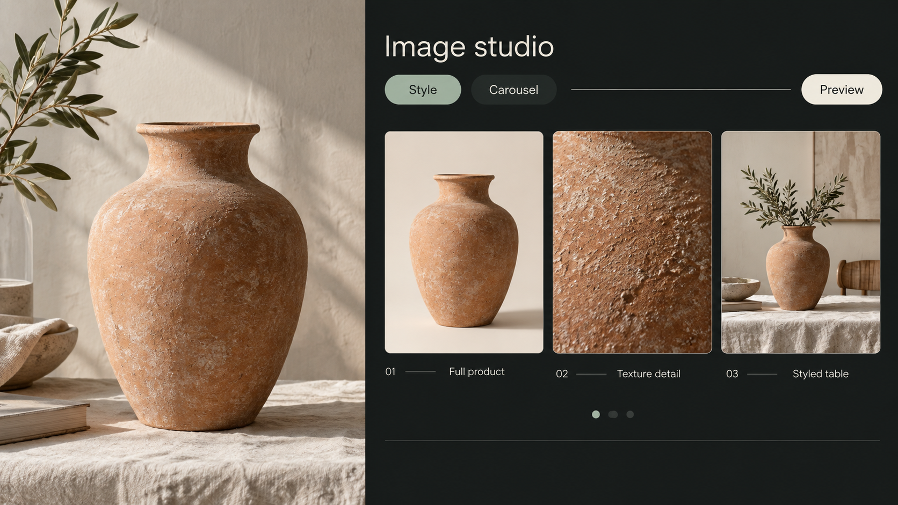
Task: Select the Style tab pill
Action: (x=423, y=90)
